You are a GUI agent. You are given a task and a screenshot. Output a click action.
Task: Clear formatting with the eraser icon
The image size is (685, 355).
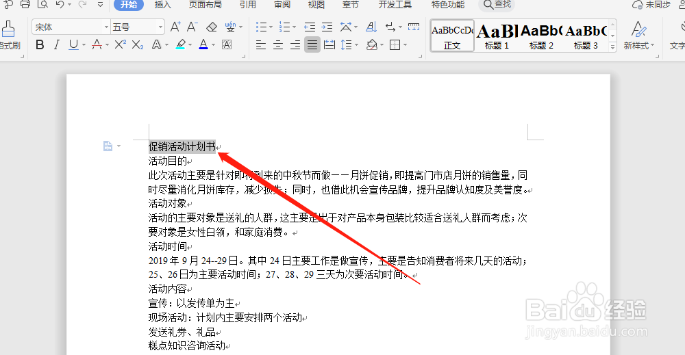pyautogui.click(x=212, y=27)
